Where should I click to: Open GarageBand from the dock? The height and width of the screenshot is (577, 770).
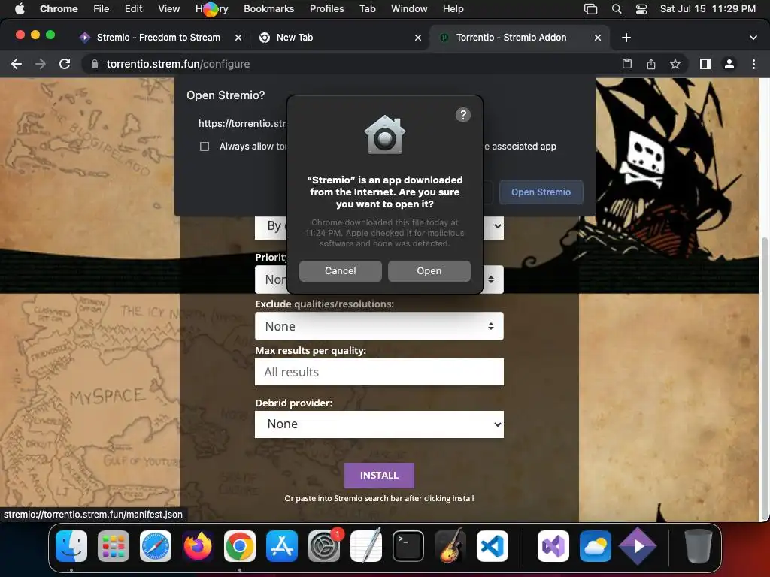[x=450, y=546]
